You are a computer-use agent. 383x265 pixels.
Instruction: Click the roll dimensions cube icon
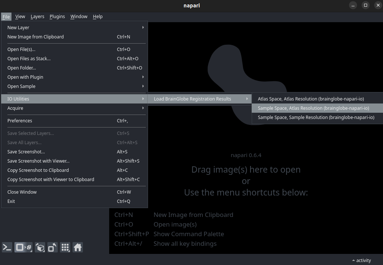(x=40, y=247)
